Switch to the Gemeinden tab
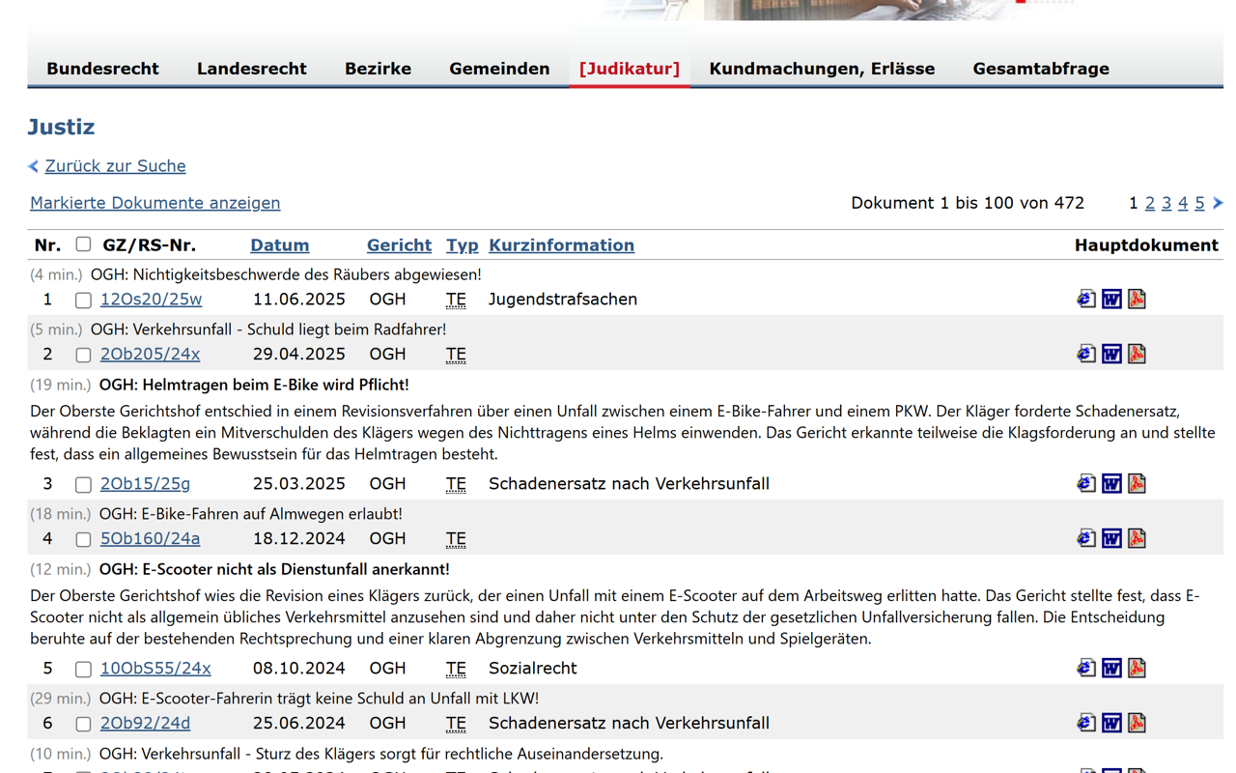1236x773 pixels. 499,69
